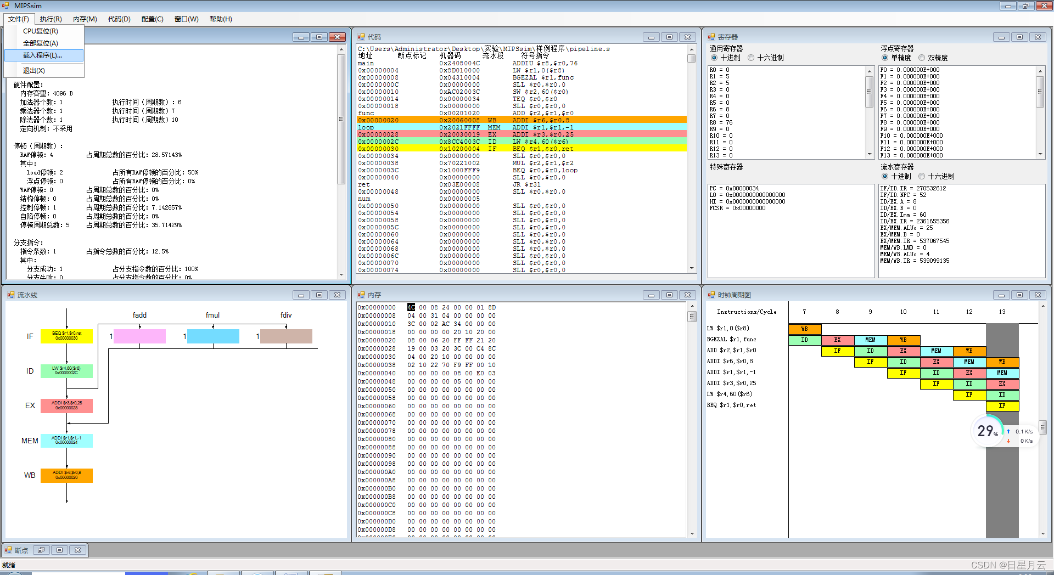Select code row 0x00000028 ADDI $r3
Screen dimensions: 1054x575
point(522,134)
